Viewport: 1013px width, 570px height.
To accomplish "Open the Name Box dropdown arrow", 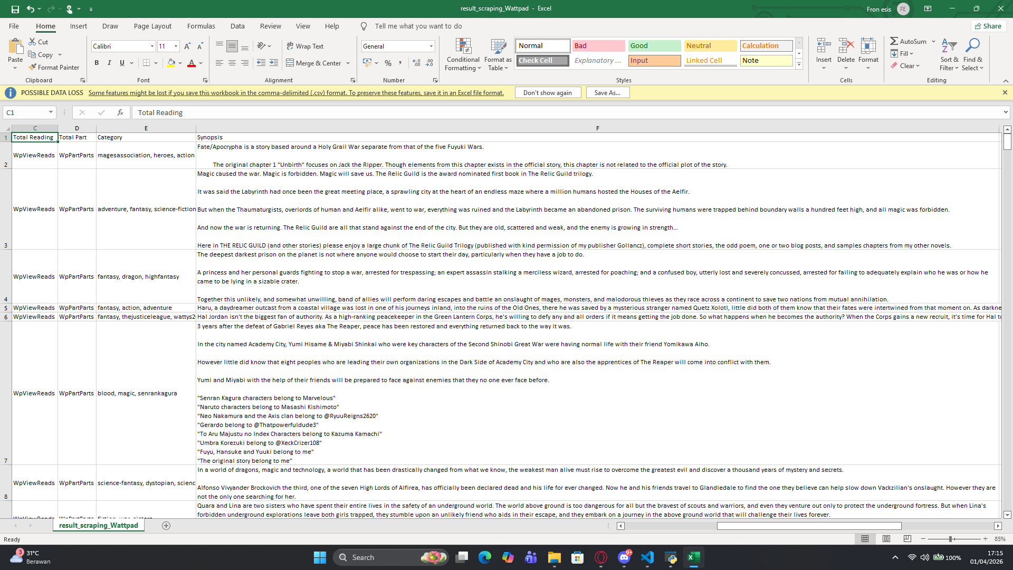I will 51,112.
